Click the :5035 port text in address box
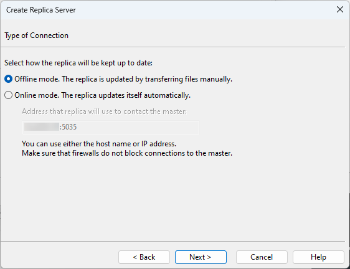Screen dimensions: 350x269 (68, 127)
